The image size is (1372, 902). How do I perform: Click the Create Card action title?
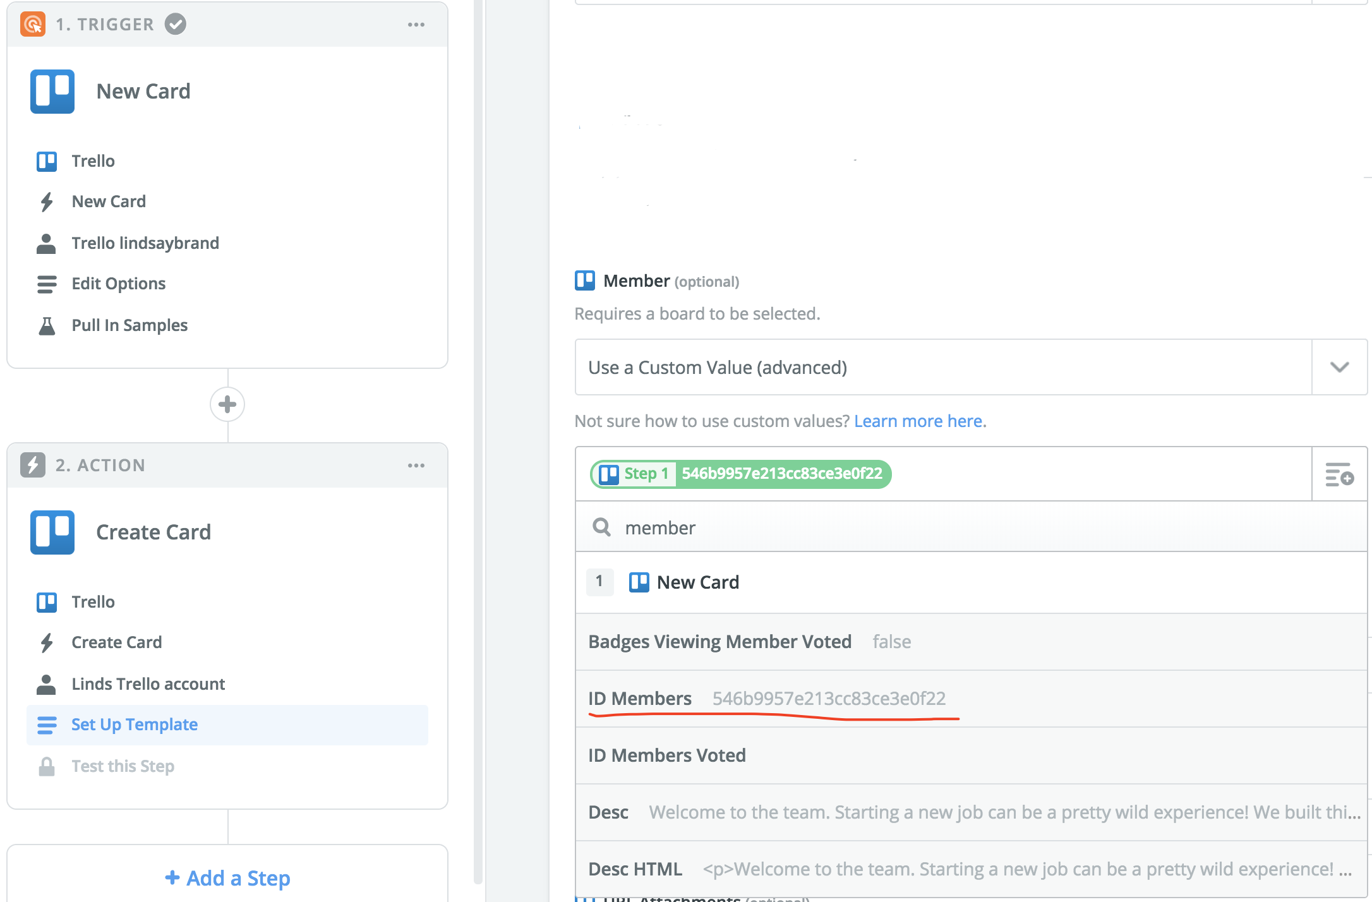pyautogui.click(x=153, y=532)
